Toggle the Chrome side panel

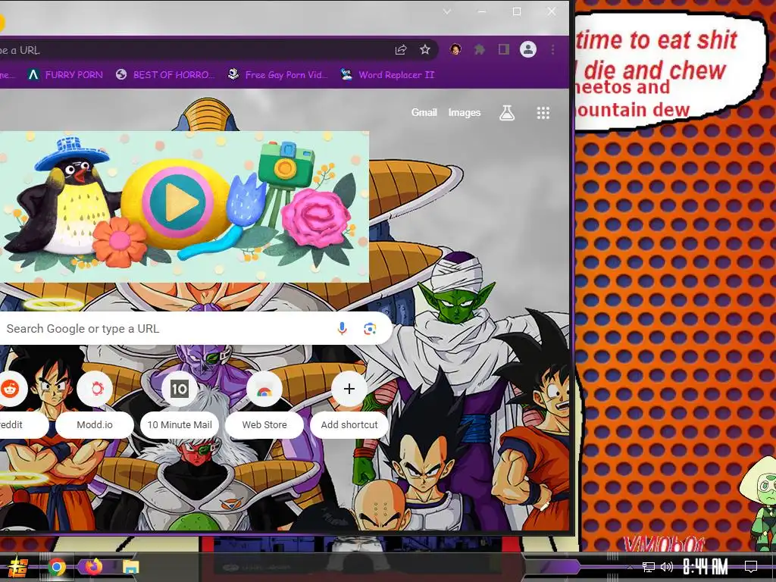504,49
